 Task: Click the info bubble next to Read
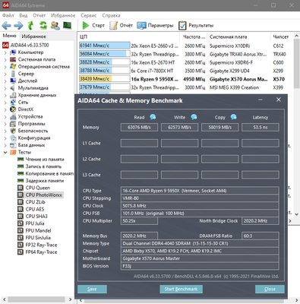(153, 117)
